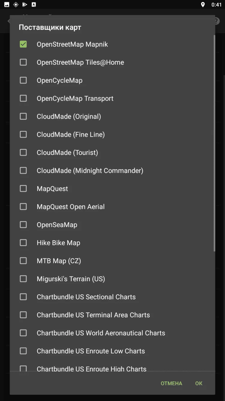Click the map providers list scrollbar

(x=214, y=143)
